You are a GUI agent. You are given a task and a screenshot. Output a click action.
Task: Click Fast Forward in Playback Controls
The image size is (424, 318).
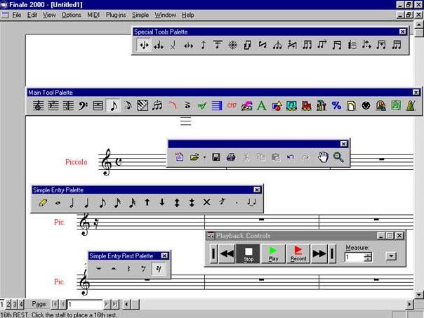coord(319,253)
